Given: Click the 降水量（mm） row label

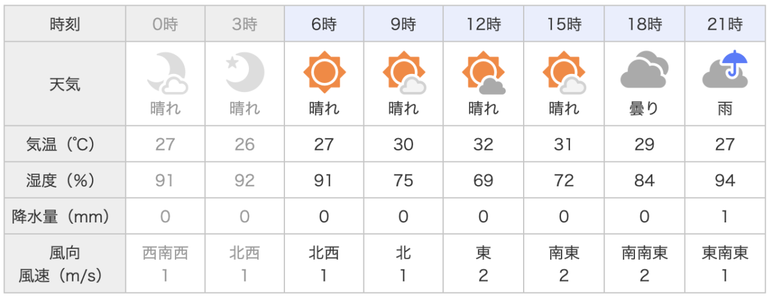Looking at the screenshot, I should click(65, 217).
